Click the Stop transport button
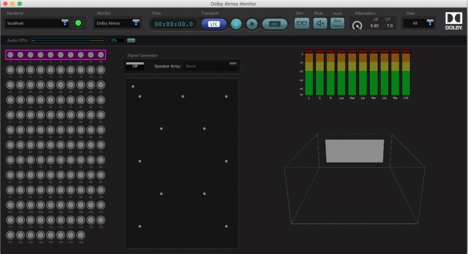Viewport: 468px width, 254px height. pos(236,24)
